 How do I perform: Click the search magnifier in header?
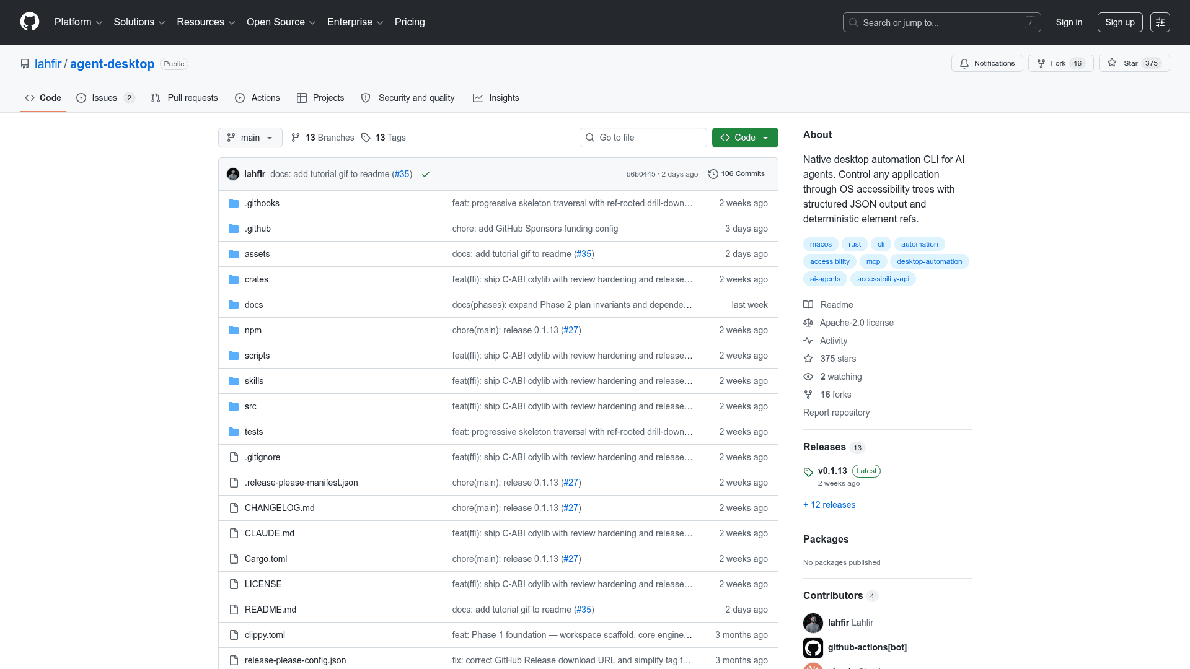[x=853, y=22]
